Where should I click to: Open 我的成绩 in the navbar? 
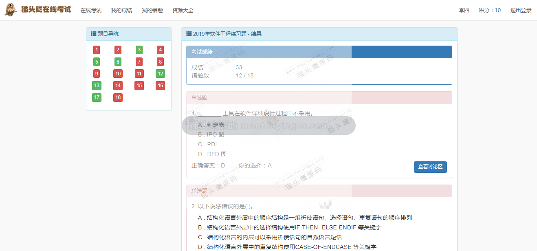click(x=121, y=10)
